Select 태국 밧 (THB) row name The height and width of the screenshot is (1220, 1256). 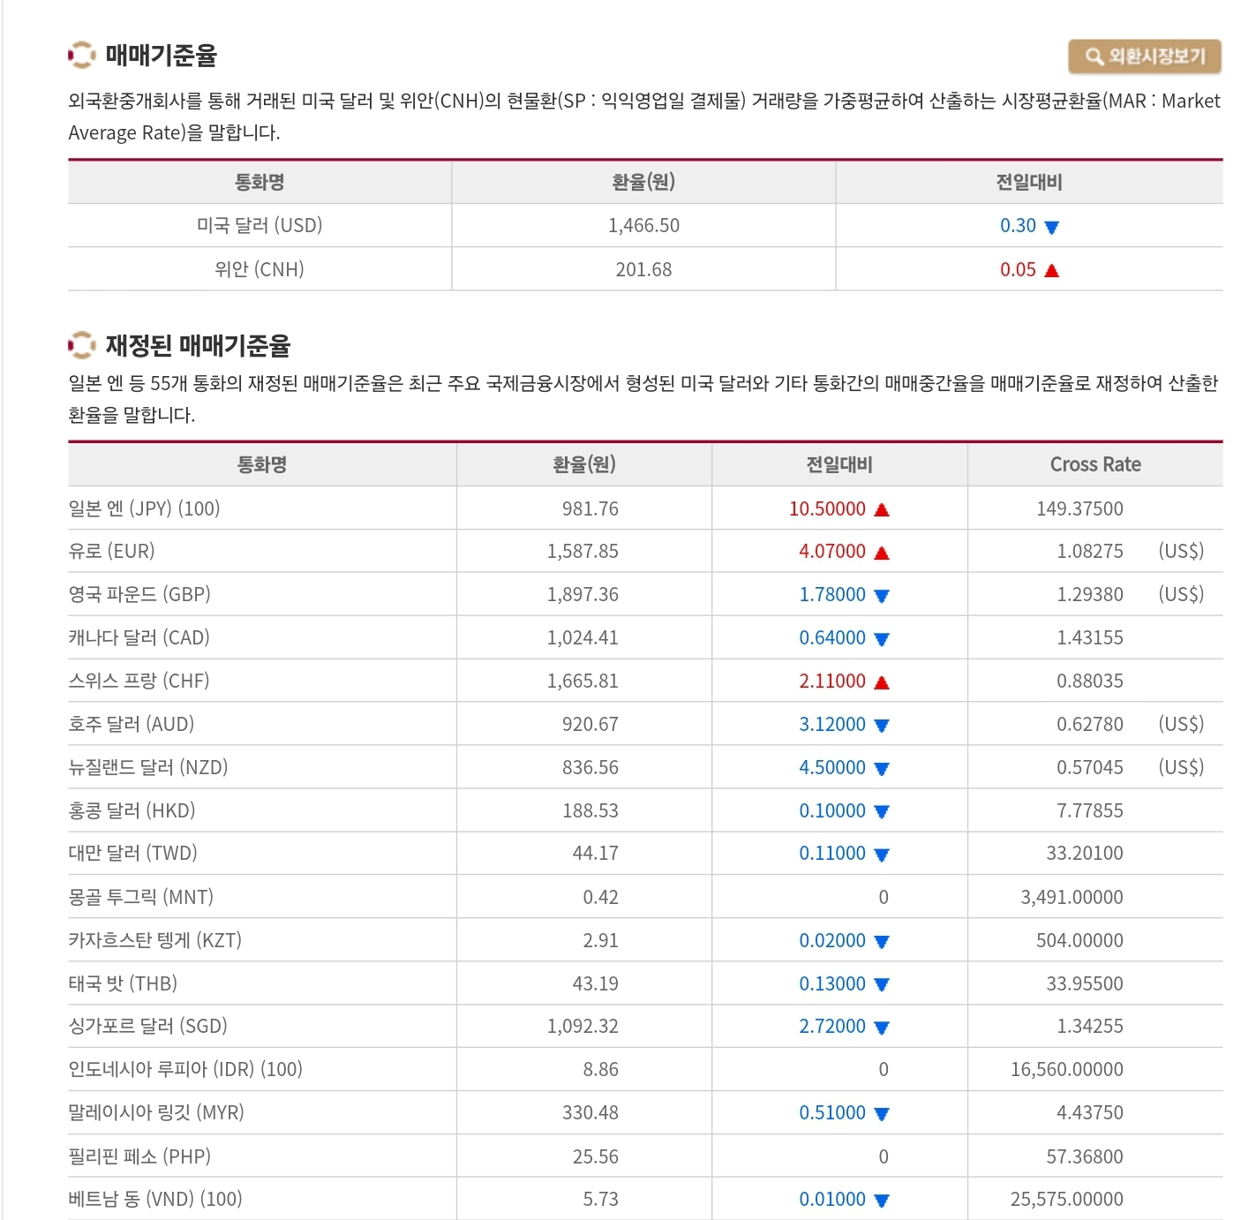(x=123, y=983)
